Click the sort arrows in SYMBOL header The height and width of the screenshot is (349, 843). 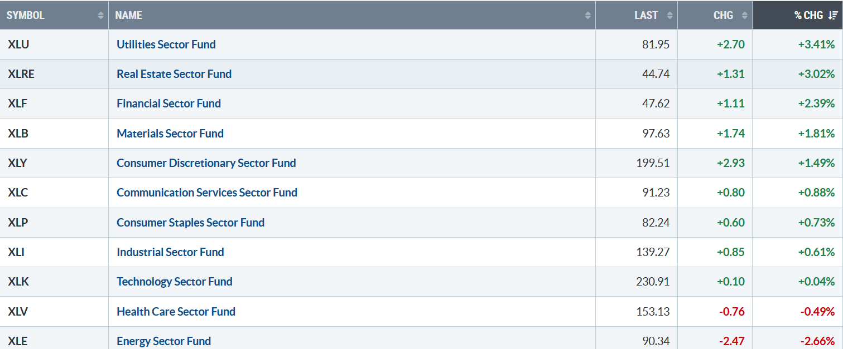point(100,16)
